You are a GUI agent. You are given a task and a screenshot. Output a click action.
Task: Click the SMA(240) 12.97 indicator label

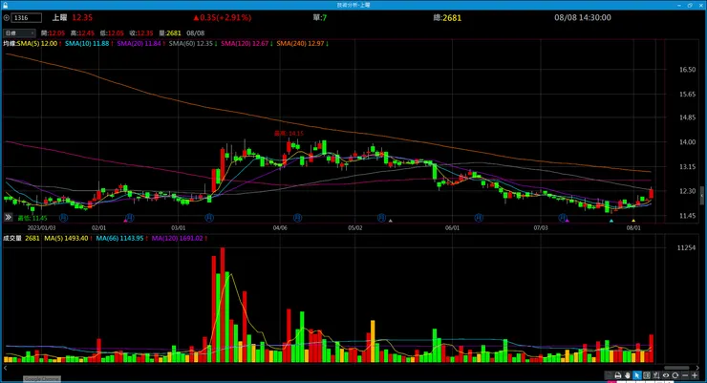point(300,44)
